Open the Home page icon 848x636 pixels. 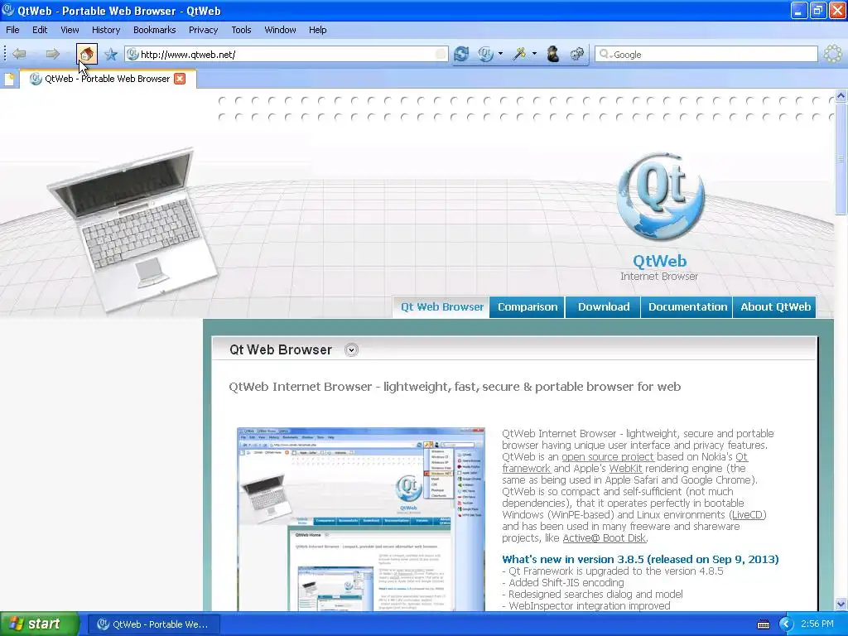[x=86, y=54]
